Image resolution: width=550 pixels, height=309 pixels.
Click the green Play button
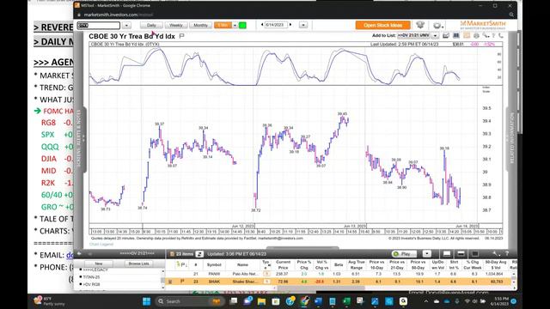pyautogui.click(x=404, y=254)
